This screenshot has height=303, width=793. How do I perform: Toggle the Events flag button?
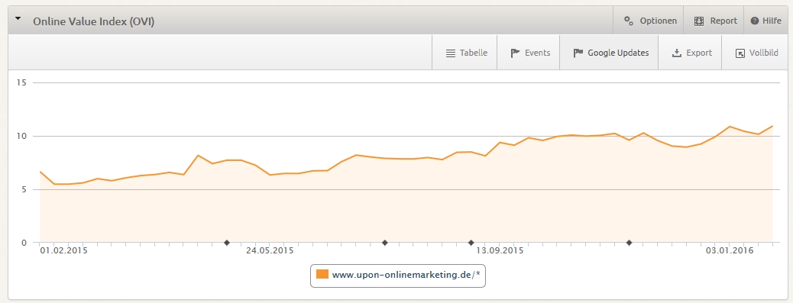(529, 53)
